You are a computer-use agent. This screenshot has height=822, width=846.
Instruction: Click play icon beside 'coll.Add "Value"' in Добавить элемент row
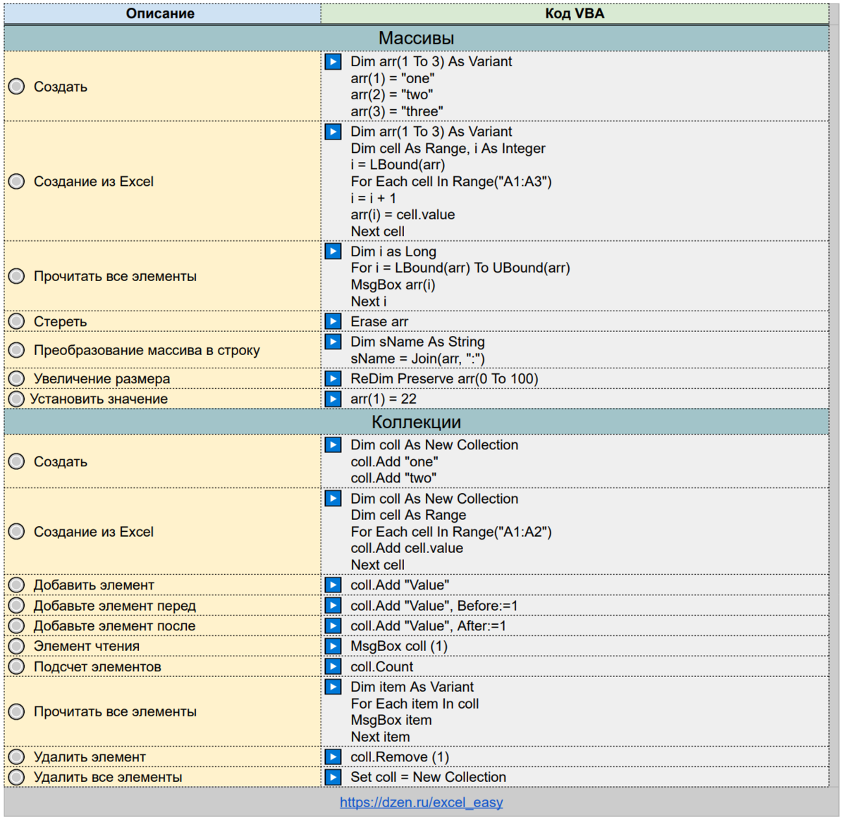[x=333, y=585]
